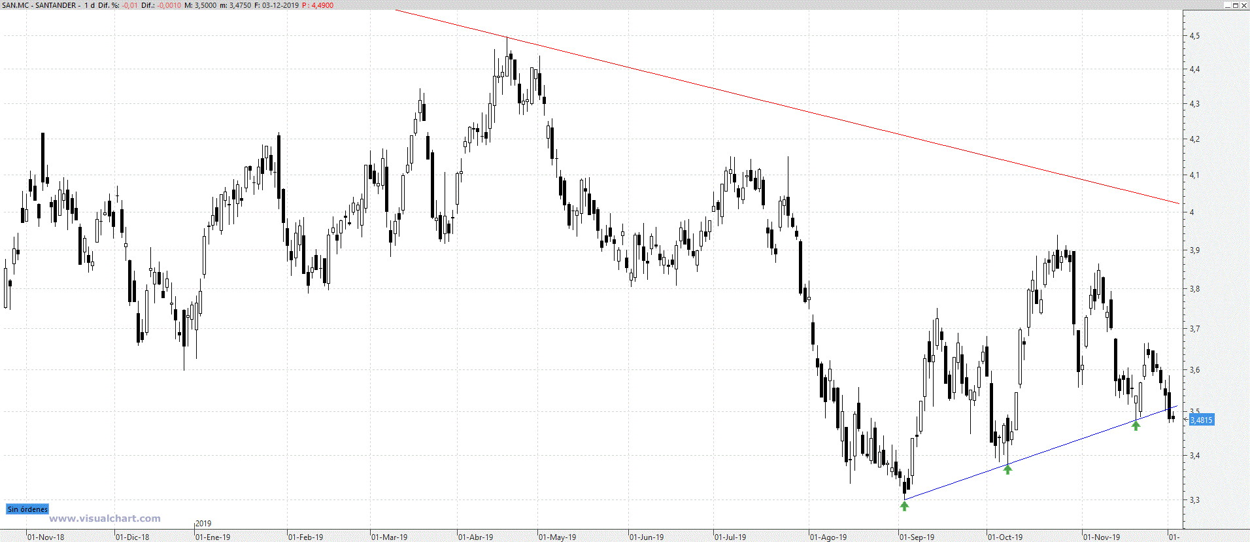Close the SANTANDER chart window
The height and width of the screenshot is (542, 1250).
[1244, 5]
